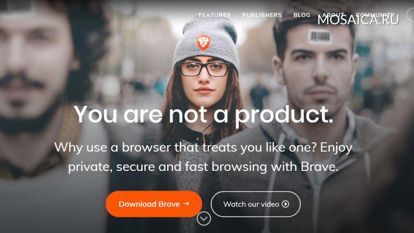414x233 pixels.
Task: Click the MOSAICA.RU watermark text
Action: click(x=358, y=20)
